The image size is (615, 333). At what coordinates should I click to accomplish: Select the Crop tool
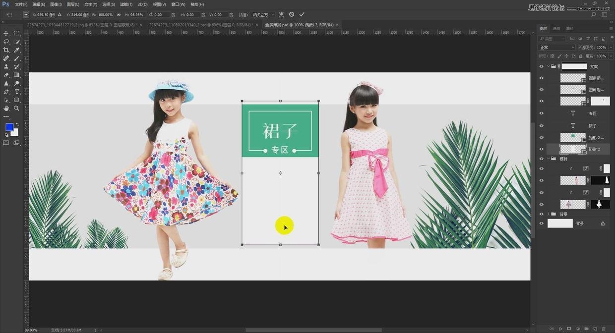point(6,50)
